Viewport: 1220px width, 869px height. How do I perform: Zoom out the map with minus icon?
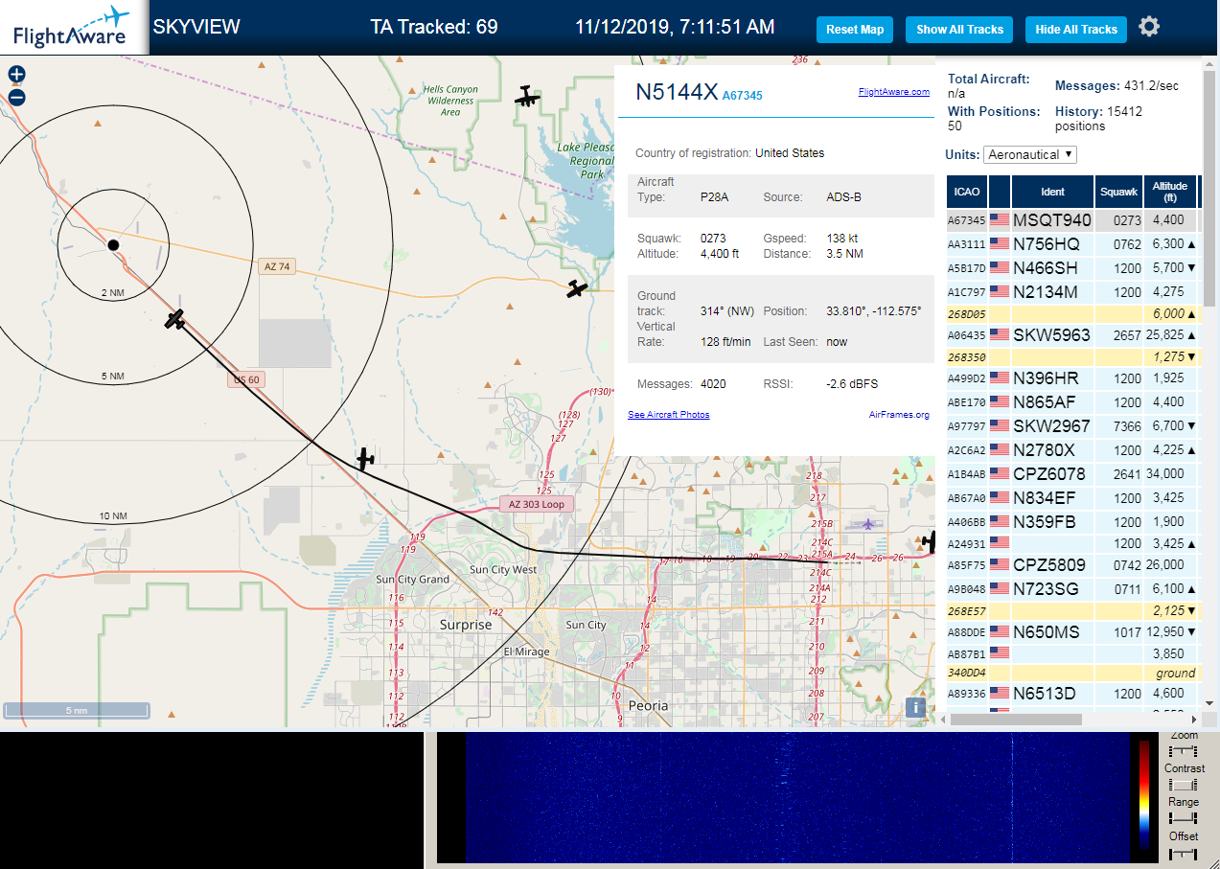[x=16, y=98]
